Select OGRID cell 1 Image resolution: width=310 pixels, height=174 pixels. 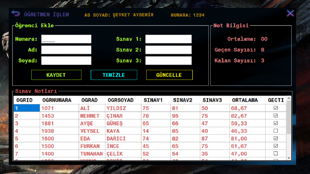coord(27,108)
